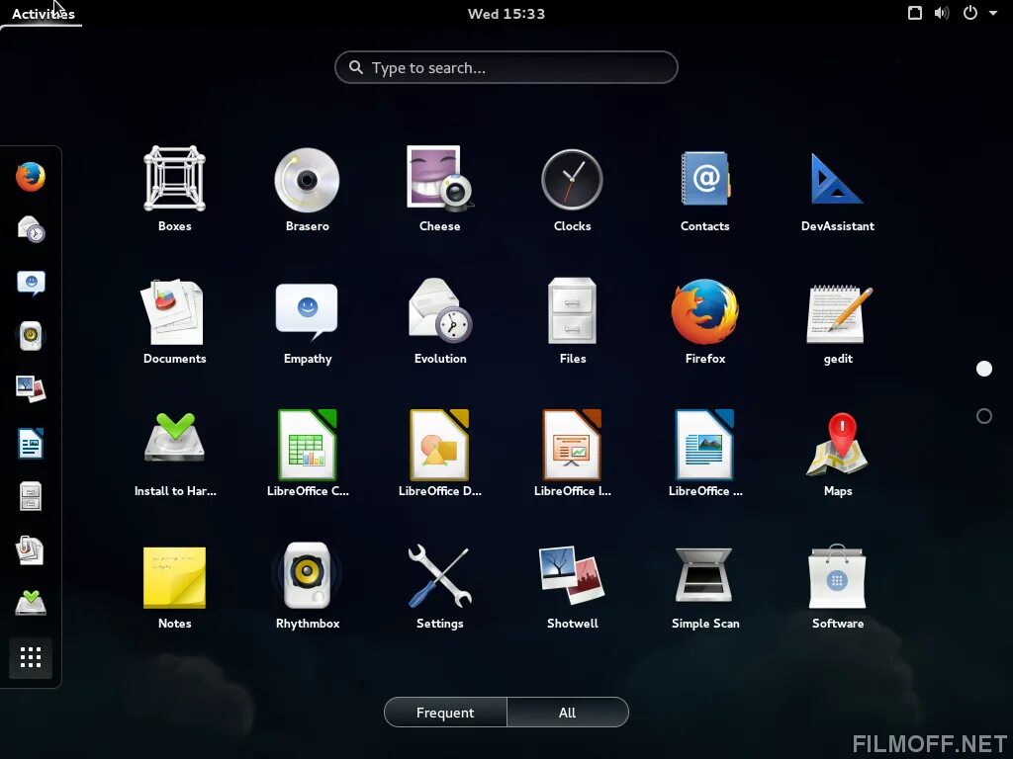Toggle the Show Applications grid button
This screenshot has width=1013, height=759.
point(31,657)
